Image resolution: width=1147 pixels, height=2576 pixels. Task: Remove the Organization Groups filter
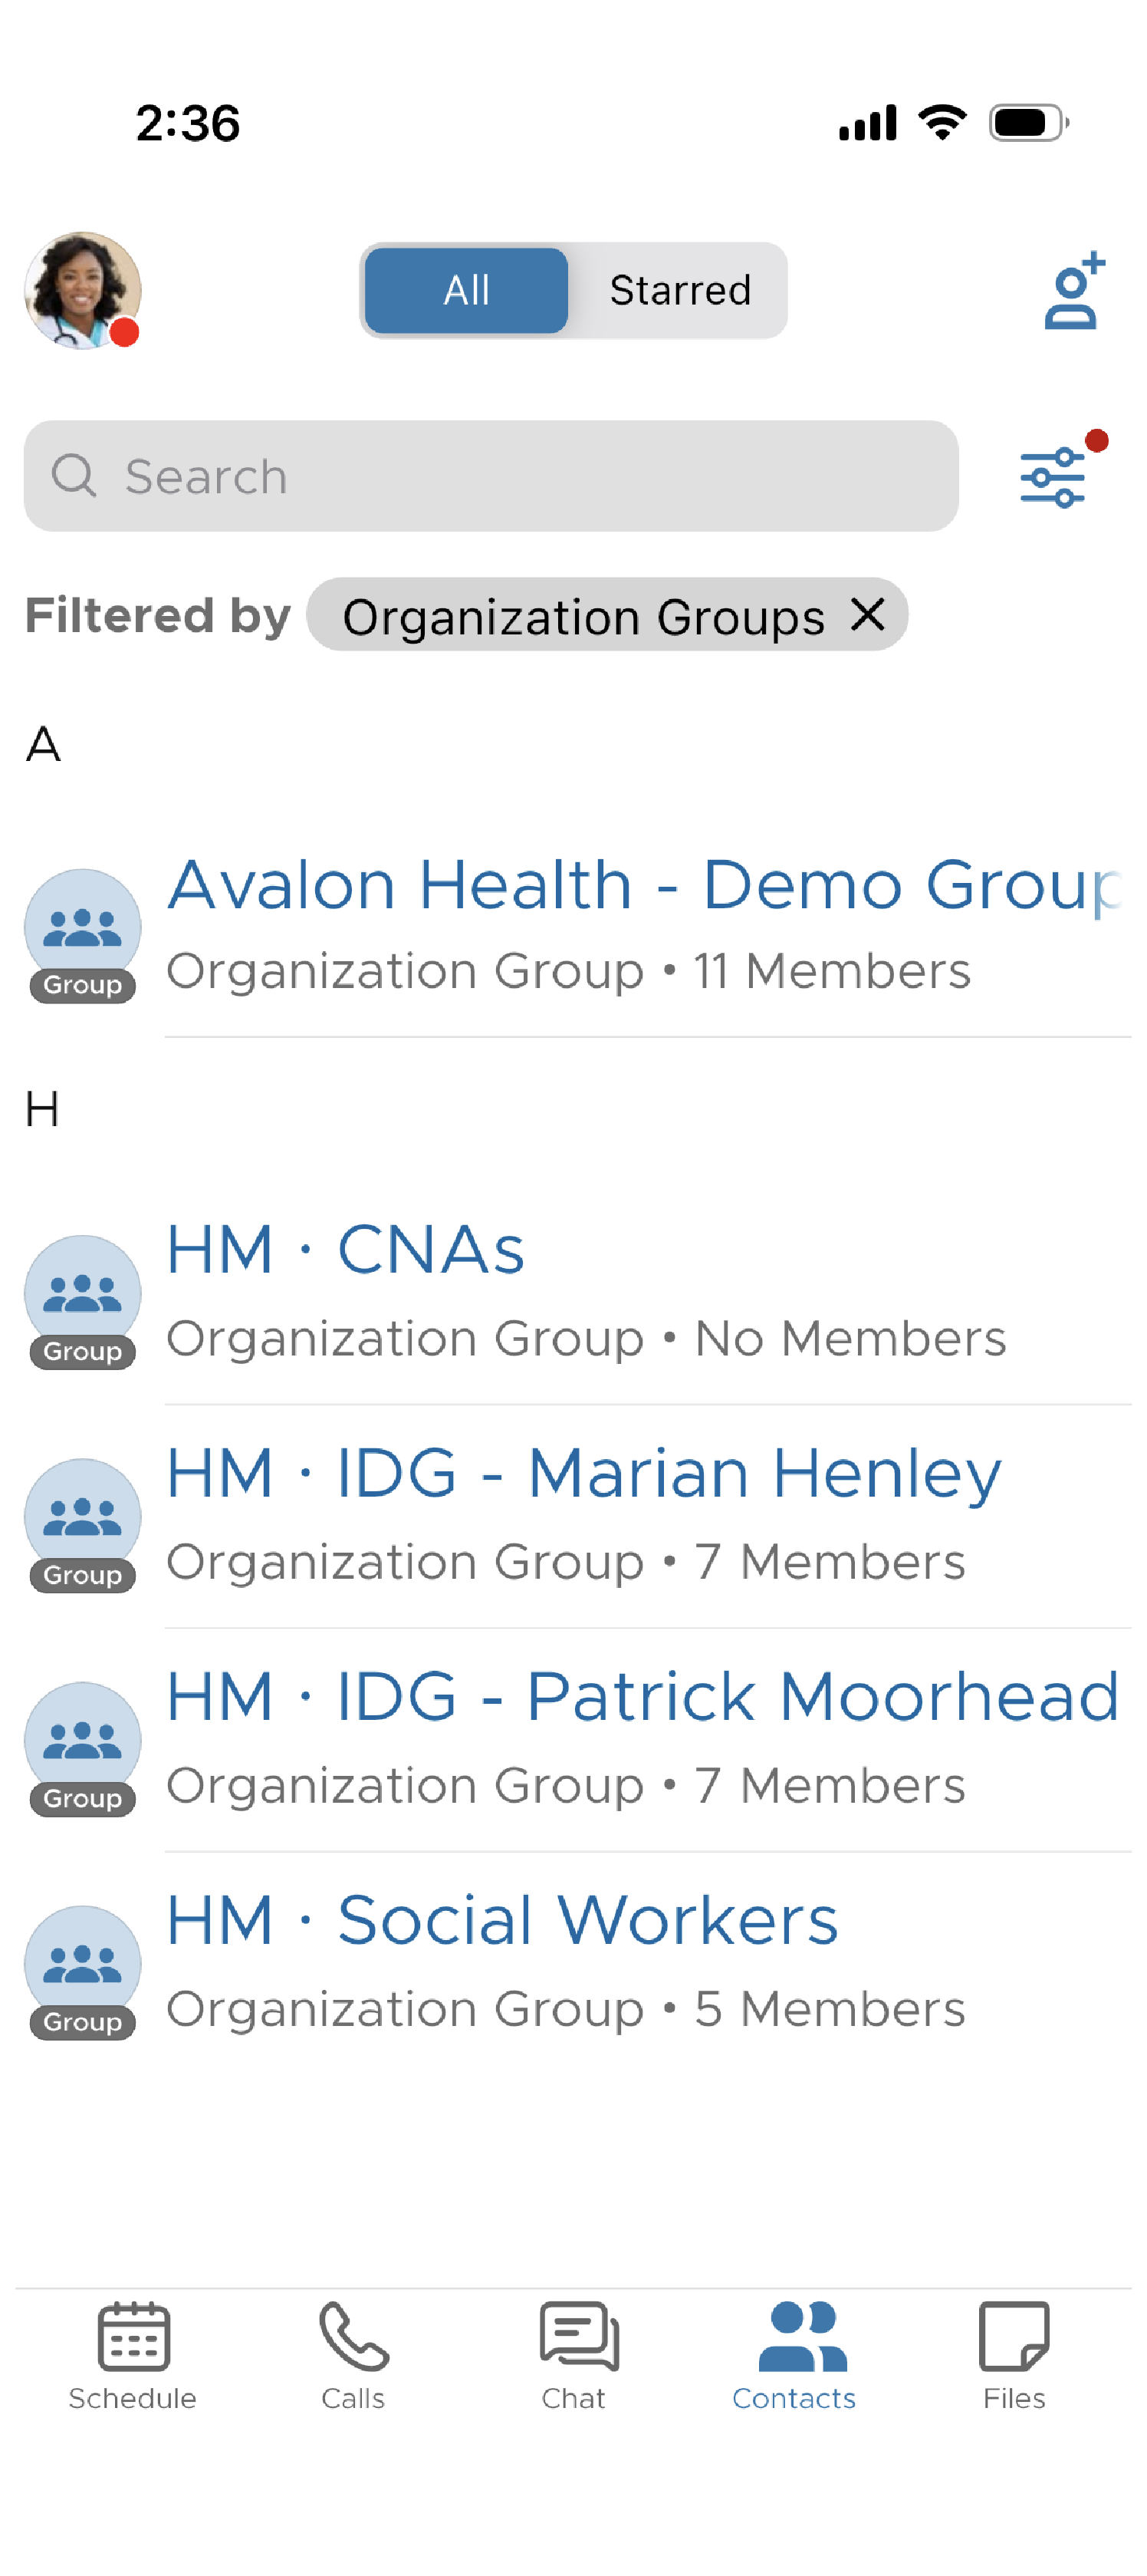coord(867,616)
